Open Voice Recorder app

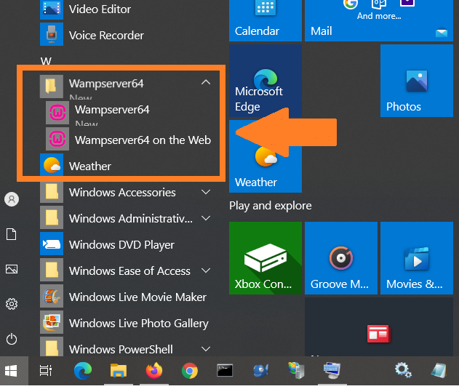[105, 36]
